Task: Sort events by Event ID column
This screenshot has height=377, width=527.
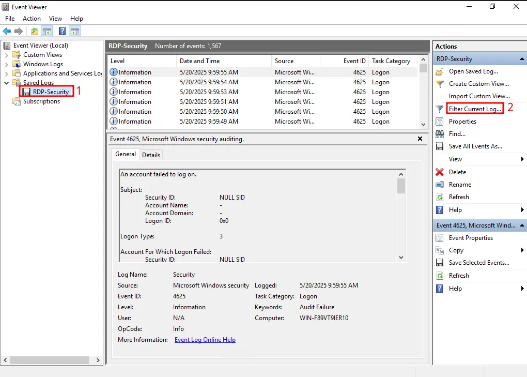Action: click(344, 61)
